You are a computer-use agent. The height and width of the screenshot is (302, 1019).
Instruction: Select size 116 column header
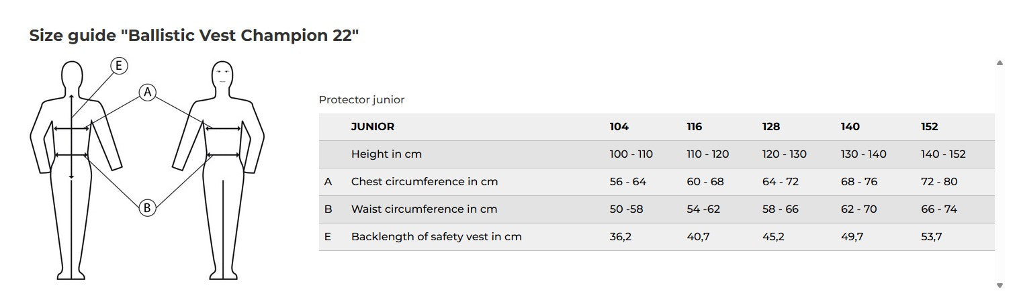click(694, 126)
